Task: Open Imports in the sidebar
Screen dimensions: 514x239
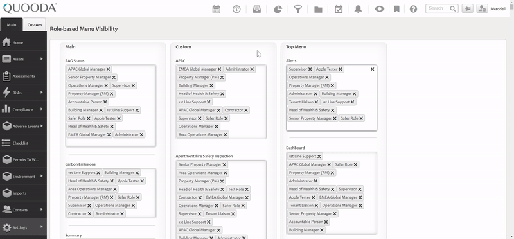Action: click(23, 193)
